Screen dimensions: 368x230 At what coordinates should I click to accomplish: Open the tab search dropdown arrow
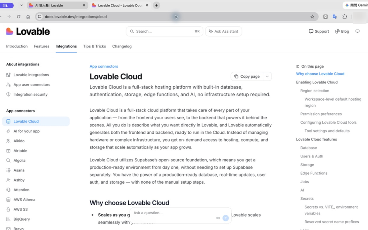point(21,5)
